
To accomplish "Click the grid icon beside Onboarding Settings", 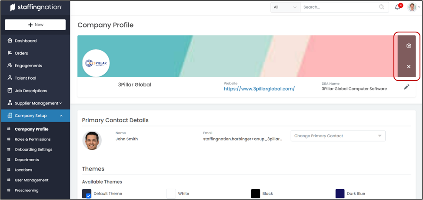I will pyautogui.click(x=9, y=149).
